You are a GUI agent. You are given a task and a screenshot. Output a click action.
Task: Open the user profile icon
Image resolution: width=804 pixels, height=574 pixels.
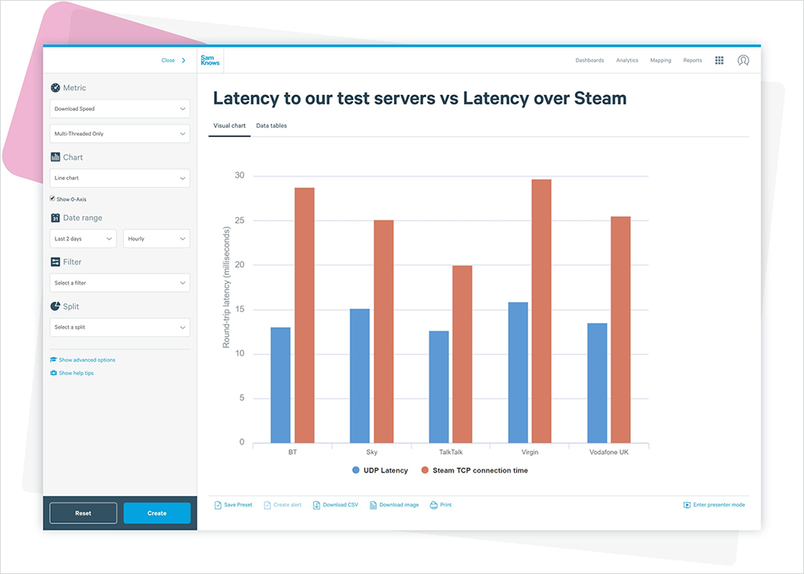tap(743, 60)
